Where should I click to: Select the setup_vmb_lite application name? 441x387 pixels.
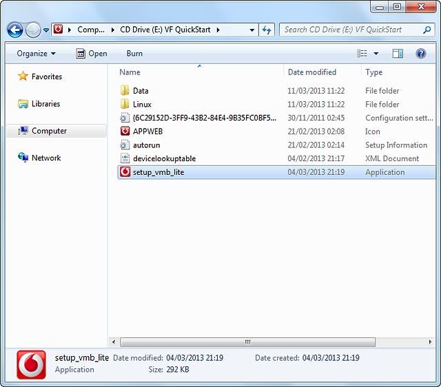tap(158, 172)
